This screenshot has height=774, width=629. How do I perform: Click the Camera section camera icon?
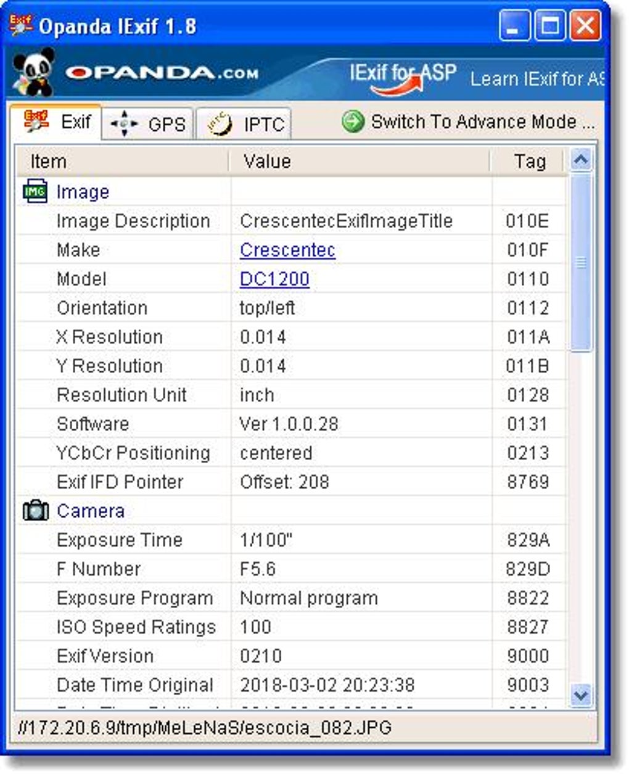click(x=35, y=511)
